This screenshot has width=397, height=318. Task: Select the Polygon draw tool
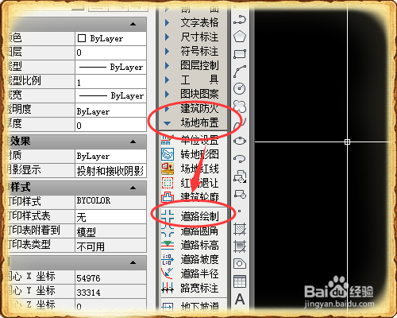click(240, 37)
